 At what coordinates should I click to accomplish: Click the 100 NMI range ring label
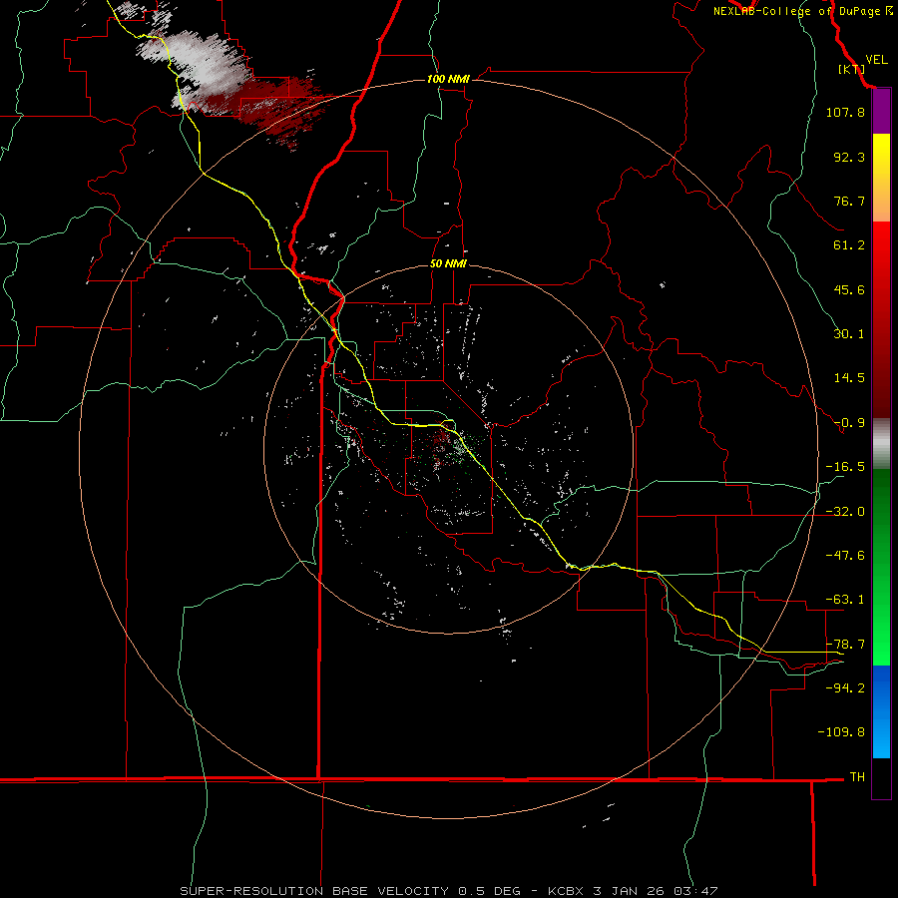coord(448,79)
